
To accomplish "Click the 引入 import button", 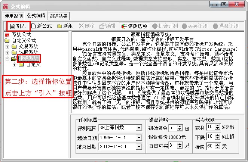I will (x=18, y=26).
